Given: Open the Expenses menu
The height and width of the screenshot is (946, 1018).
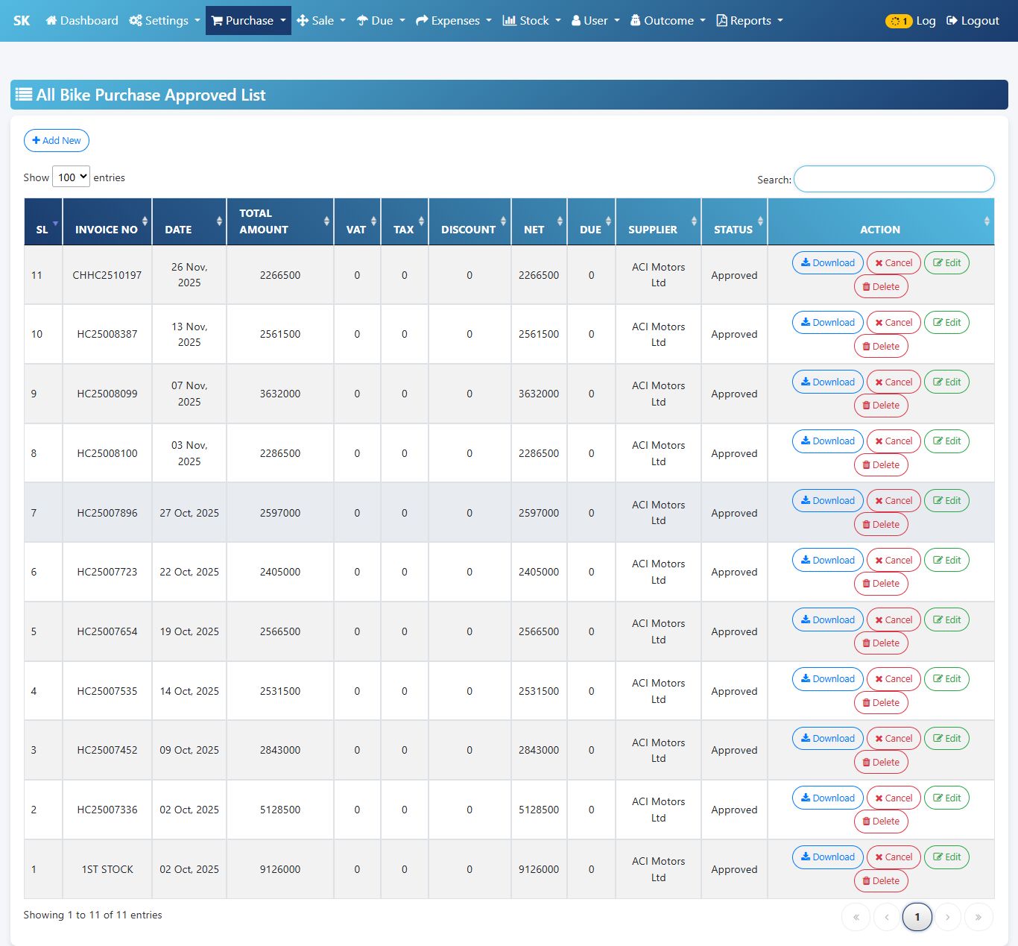Looking at the screenshot, I should (x=453, y=20).
